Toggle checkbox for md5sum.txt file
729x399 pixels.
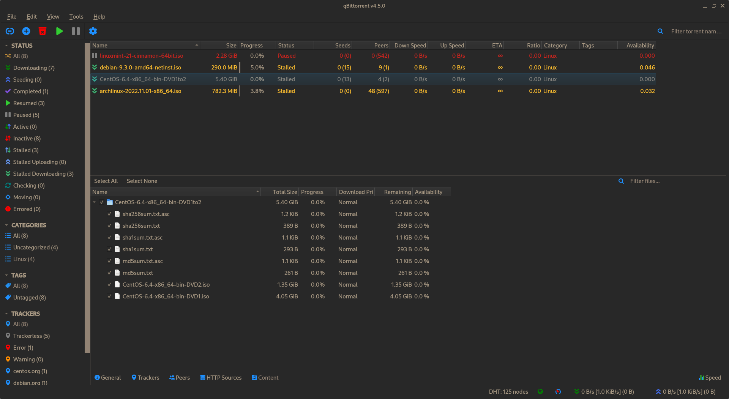point(109,273)
